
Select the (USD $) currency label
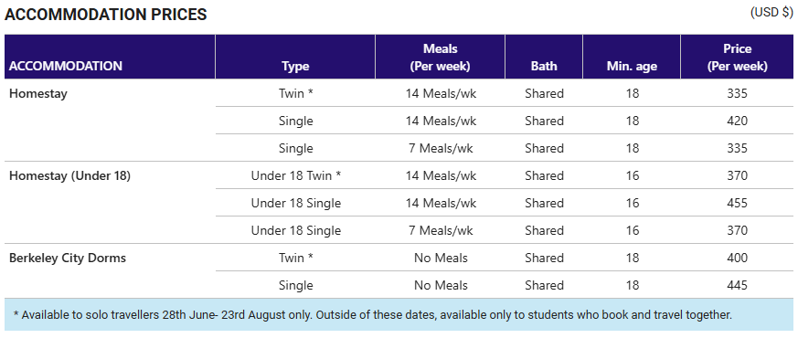point(771,13)
